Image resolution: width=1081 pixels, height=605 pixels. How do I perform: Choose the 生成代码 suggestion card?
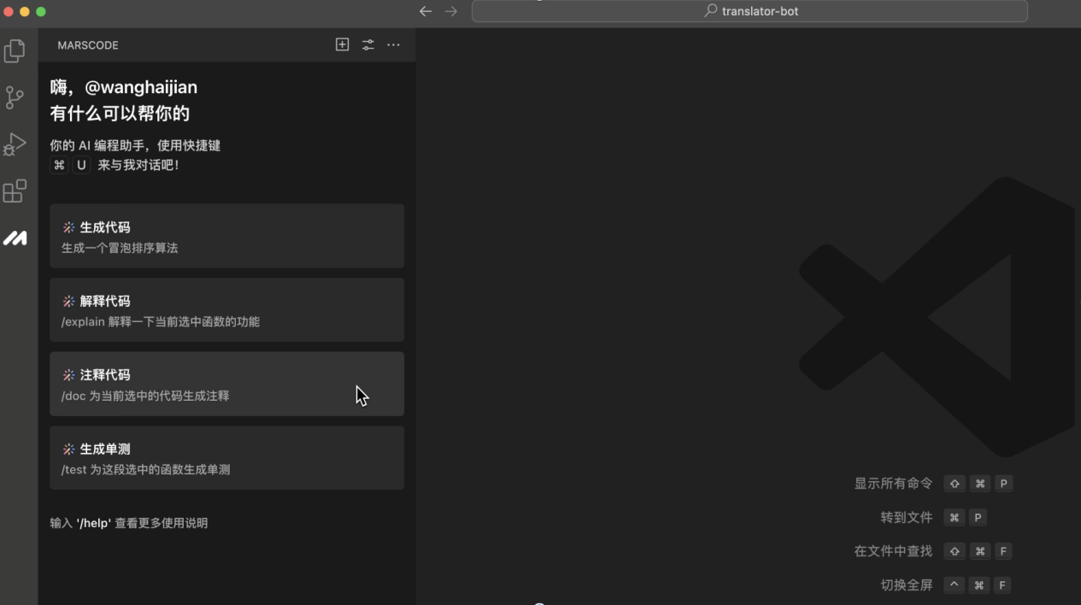[226, 236]
